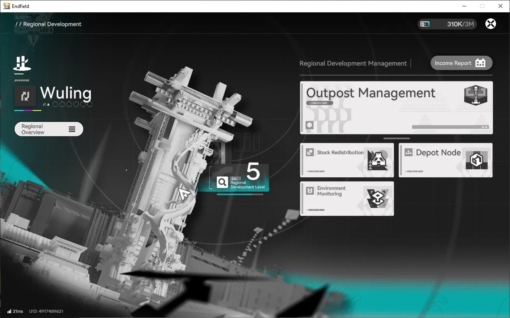
Task: Open the Income Report
Action: tap(461, 63)
